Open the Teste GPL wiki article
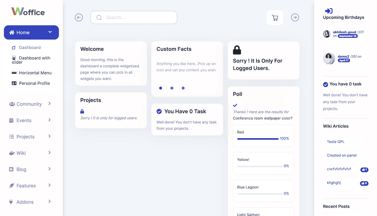 pyautogui.click(x=336, y=142)
